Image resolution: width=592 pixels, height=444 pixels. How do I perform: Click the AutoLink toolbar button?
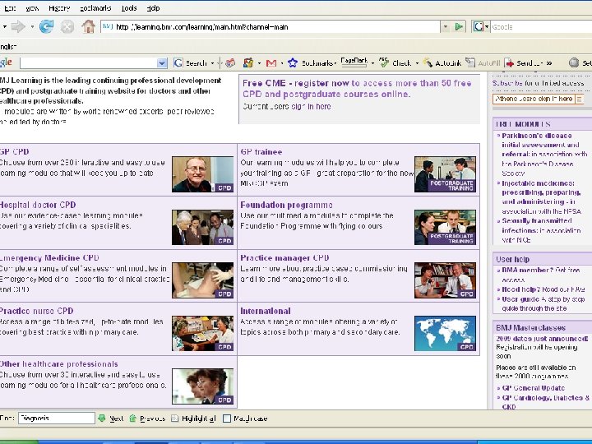click(442, 63)
